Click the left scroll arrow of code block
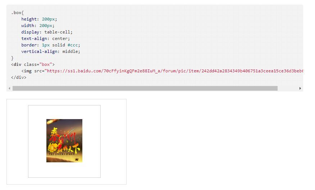This screenshot has width=315, height=190. (9, 88)
